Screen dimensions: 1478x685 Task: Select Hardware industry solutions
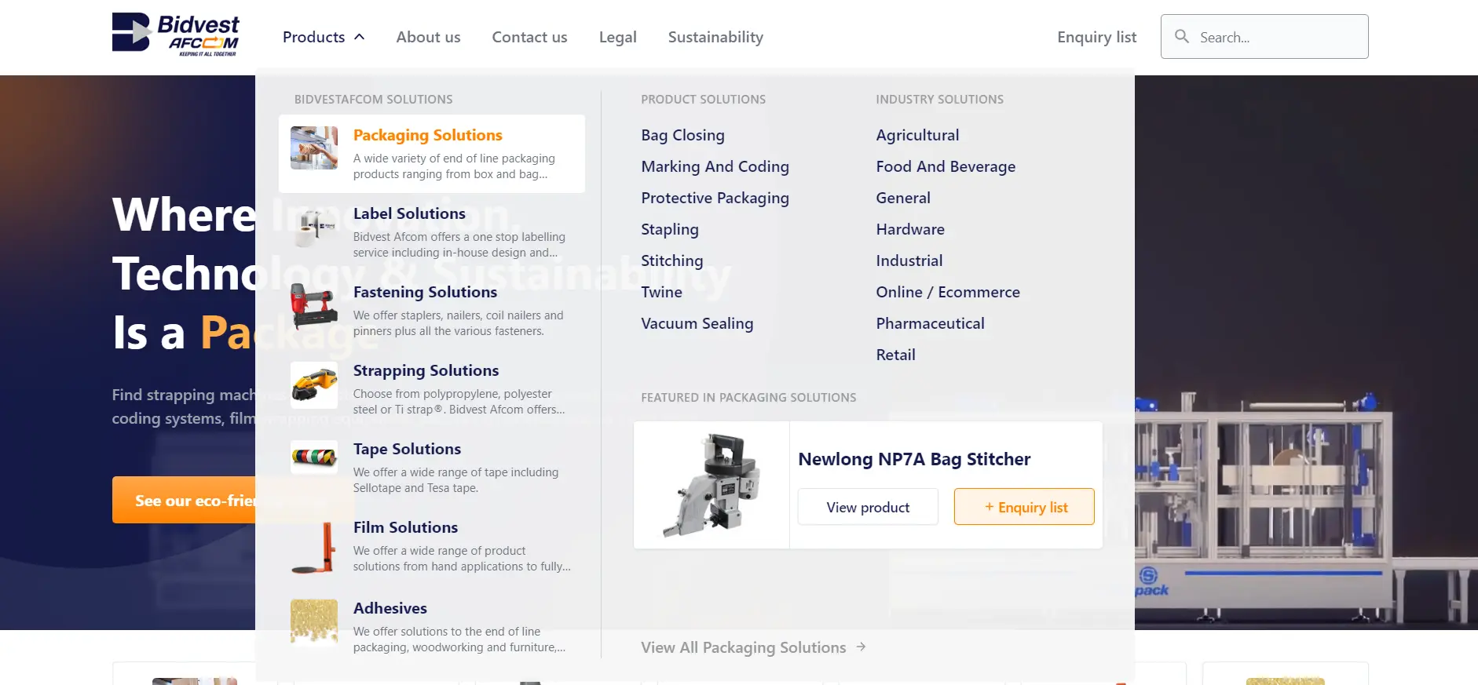910,229
